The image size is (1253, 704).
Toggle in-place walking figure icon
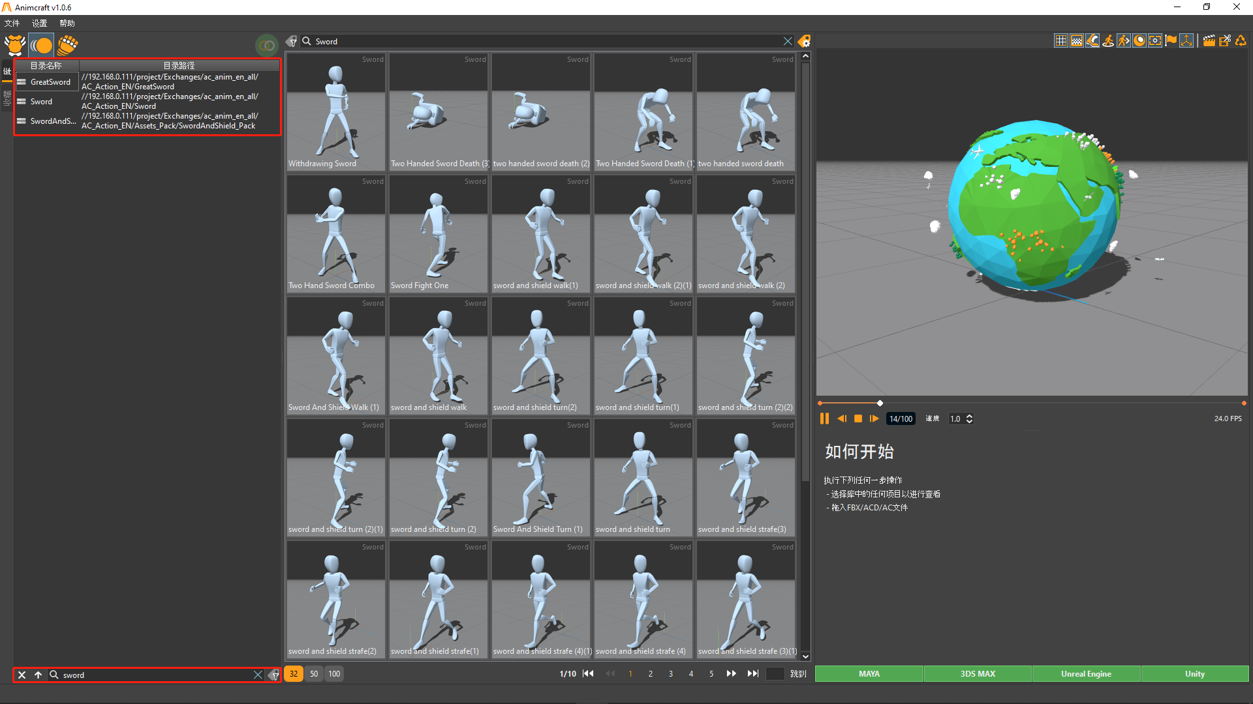point(1108,40)
